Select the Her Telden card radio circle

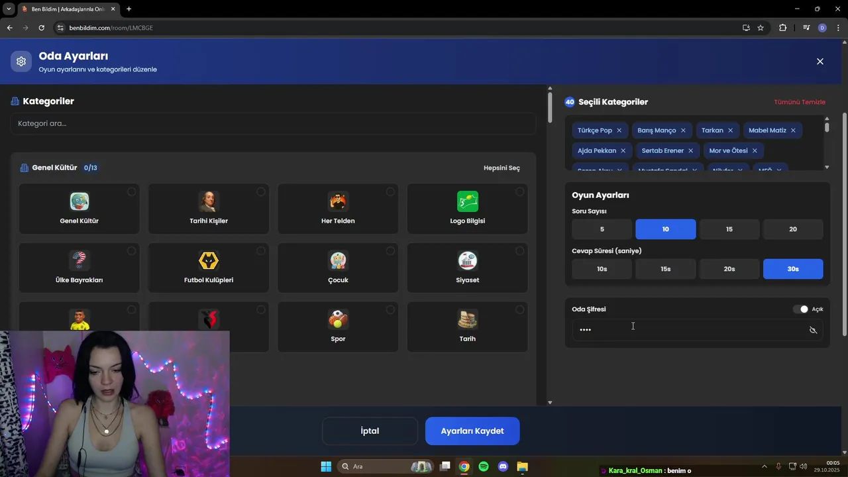point(390,192)
